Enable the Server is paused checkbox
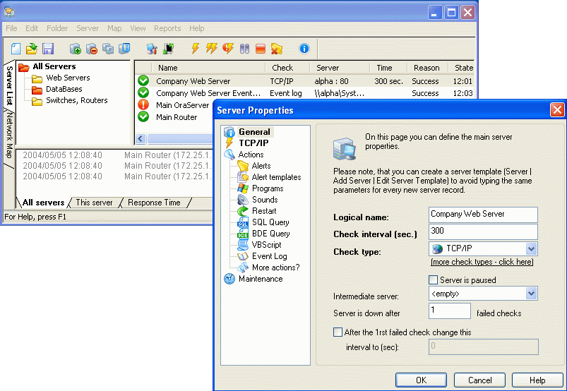Image resolution: width=567 pixels, height=391 pixels. [x=434, y=280]
